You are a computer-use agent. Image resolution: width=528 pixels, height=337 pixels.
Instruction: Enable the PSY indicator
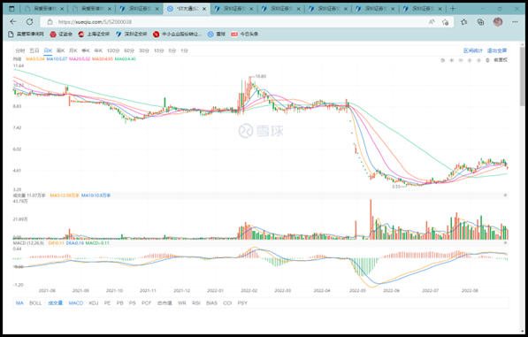pyautogui.click(x=242, y=303)
